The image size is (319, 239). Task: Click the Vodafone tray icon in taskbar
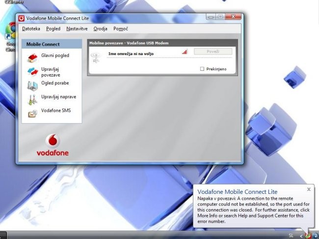[x=308, y=236]
